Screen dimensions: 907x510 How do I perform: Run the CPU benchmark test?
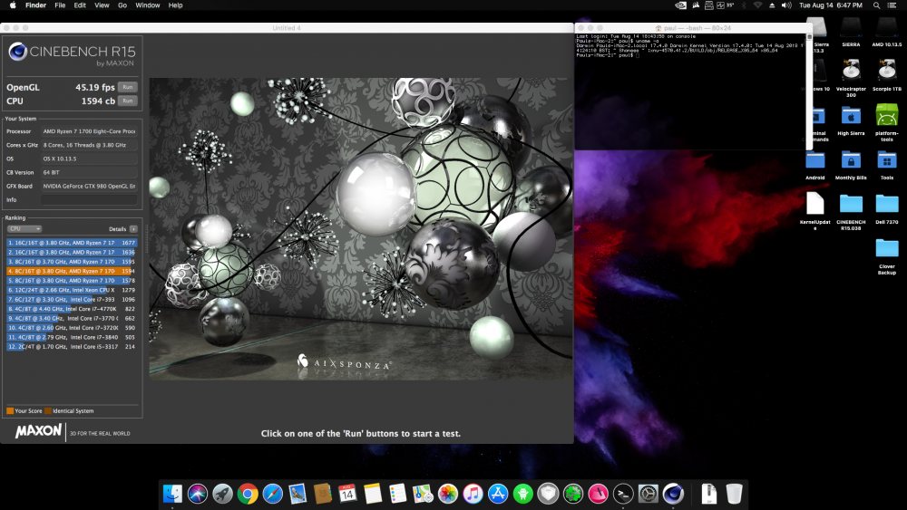tap(127, 101)
